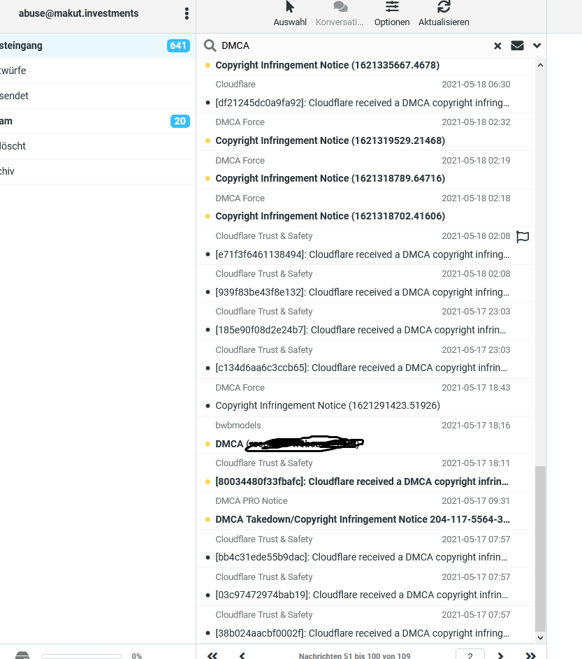Open Copyright Infringement Notice (1621318789.64716)

pos(365,170)
